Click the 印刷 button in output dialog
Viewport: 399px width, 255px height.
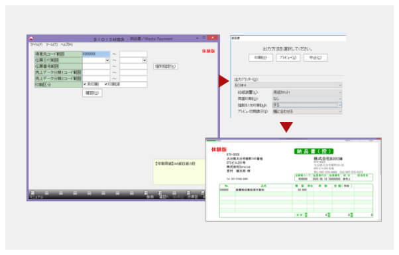pos(260,58)
